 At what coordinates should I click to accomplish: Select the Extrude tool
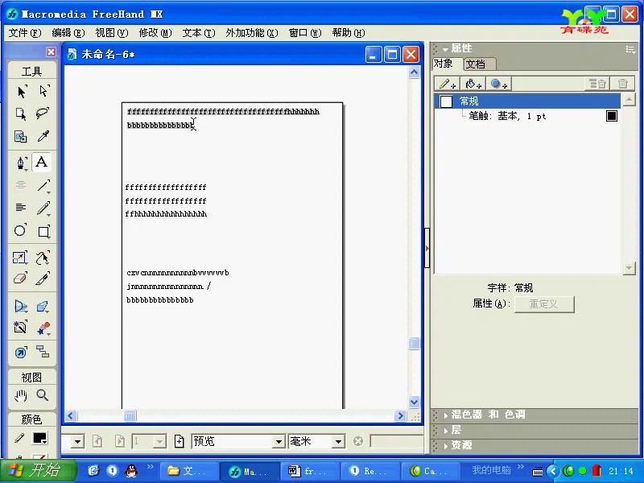click(x=43, y=307)
